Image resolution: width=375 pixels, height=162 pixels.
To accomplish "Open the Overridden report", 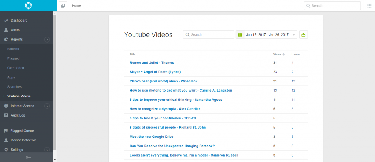I will tap(15, 68).
